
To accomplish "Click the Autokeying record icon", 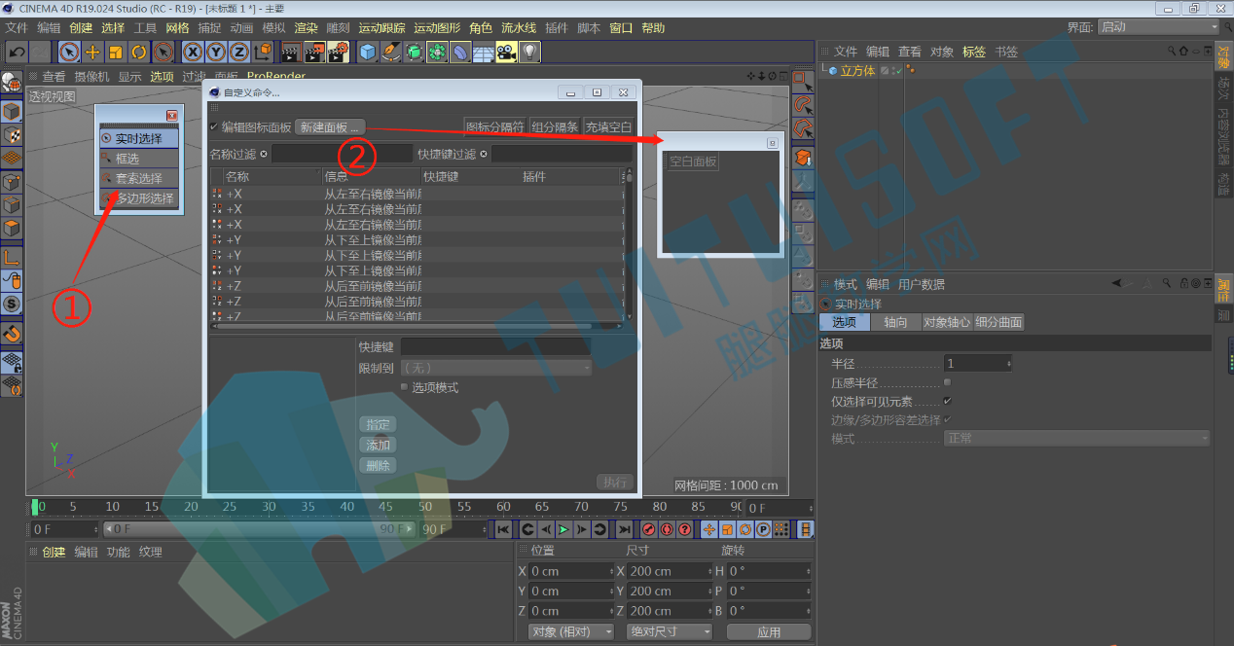I will (667, 529).
